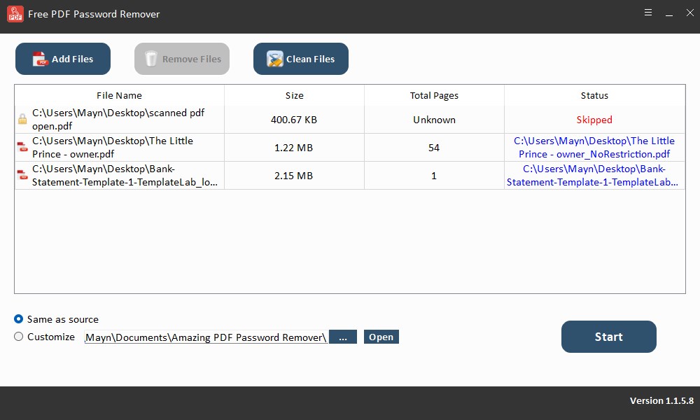Click the custom output path field
The image size is (700, 420).
point(206,337)
